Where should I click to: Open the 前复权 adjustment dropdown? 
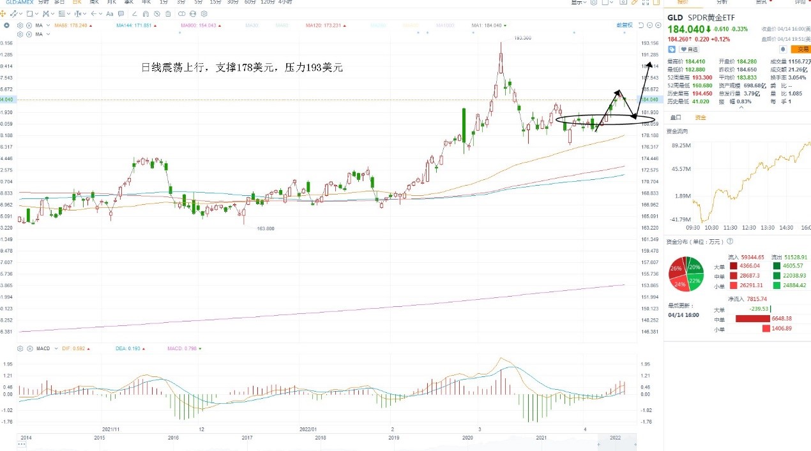[625, 26]
